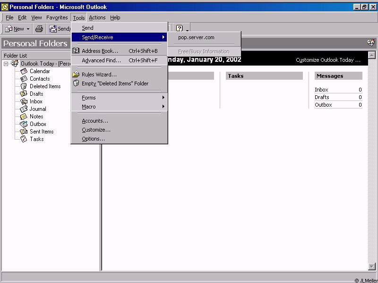Click the Outbox folder icon
The width and height of the screenshot is (378, 283).
[x=24, y=124]
